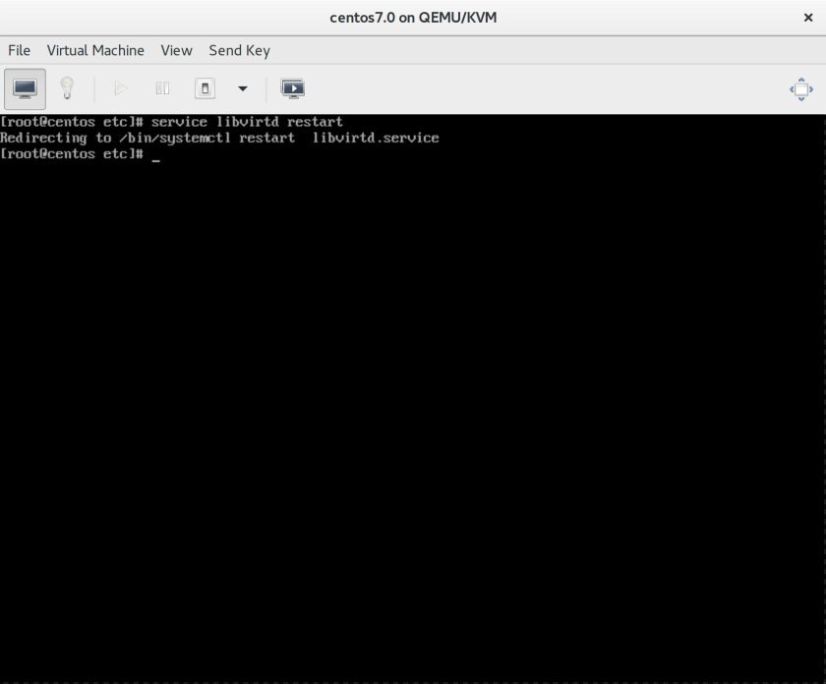Close the centos7.0 window
Screen dimensions: 826x684
(808, 18)
